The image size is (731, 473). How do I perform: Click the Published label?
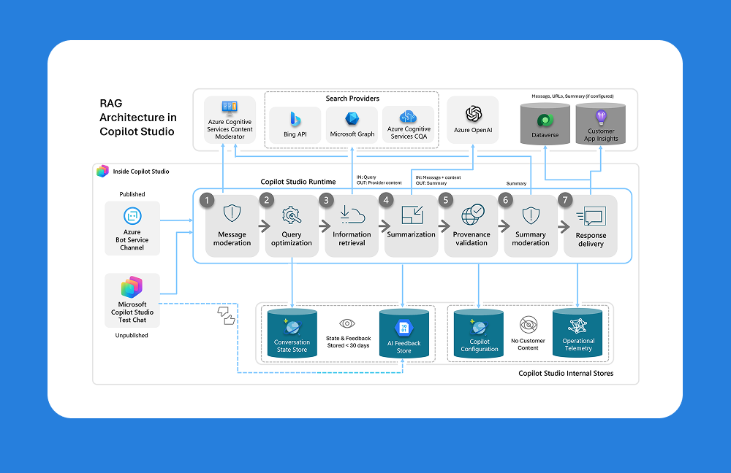[x=132, y=194]
